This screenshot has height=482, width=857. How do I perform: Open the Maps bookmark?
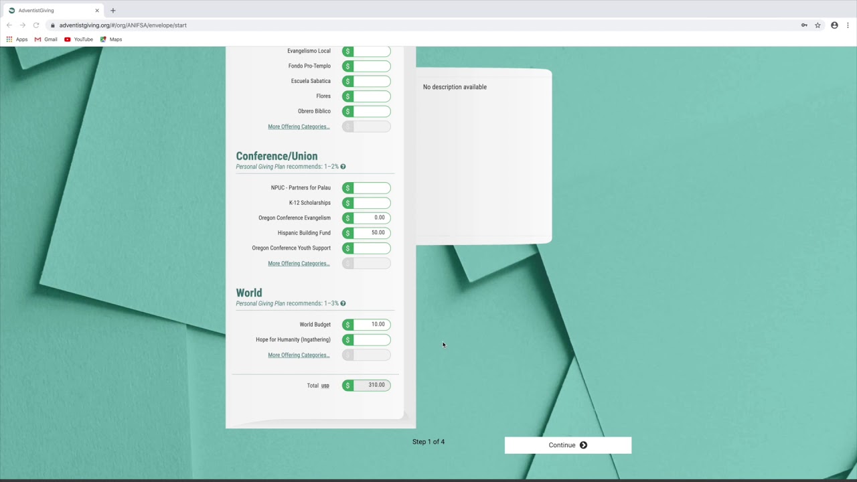(111, 39)
